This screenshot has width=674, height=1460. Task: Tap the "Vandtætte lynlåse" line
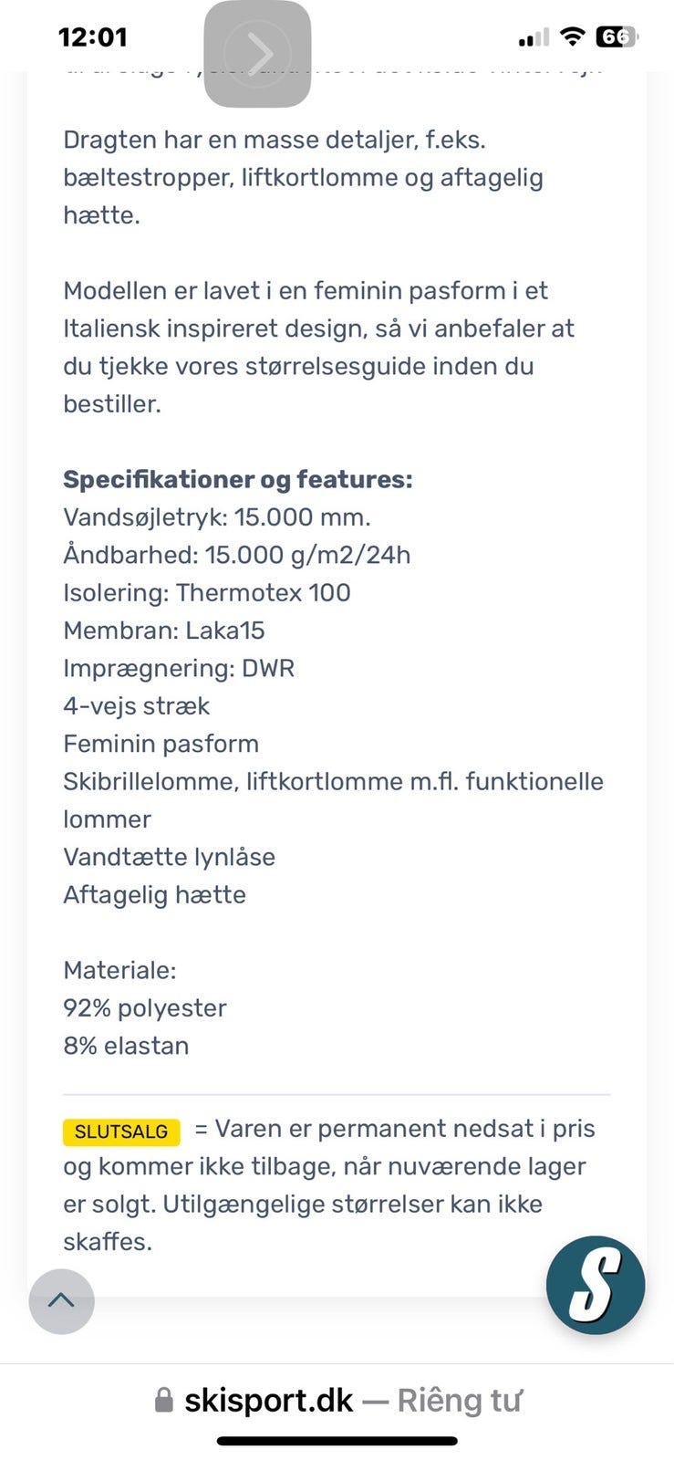coord(169,857)
